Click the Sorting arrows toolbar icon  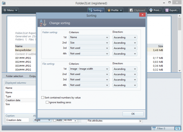click(91, 10)
